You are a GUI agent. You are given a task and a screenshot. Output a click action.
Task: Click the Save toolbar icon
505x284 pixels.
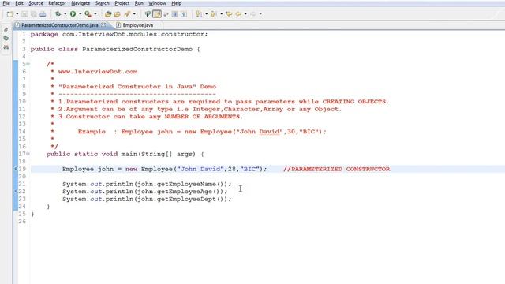24,14
